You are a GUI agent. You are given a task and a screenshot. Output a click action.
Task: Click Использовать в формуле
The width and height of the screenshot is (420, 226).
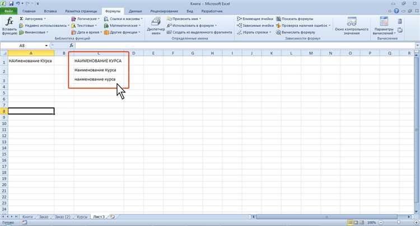coord(192,26)
